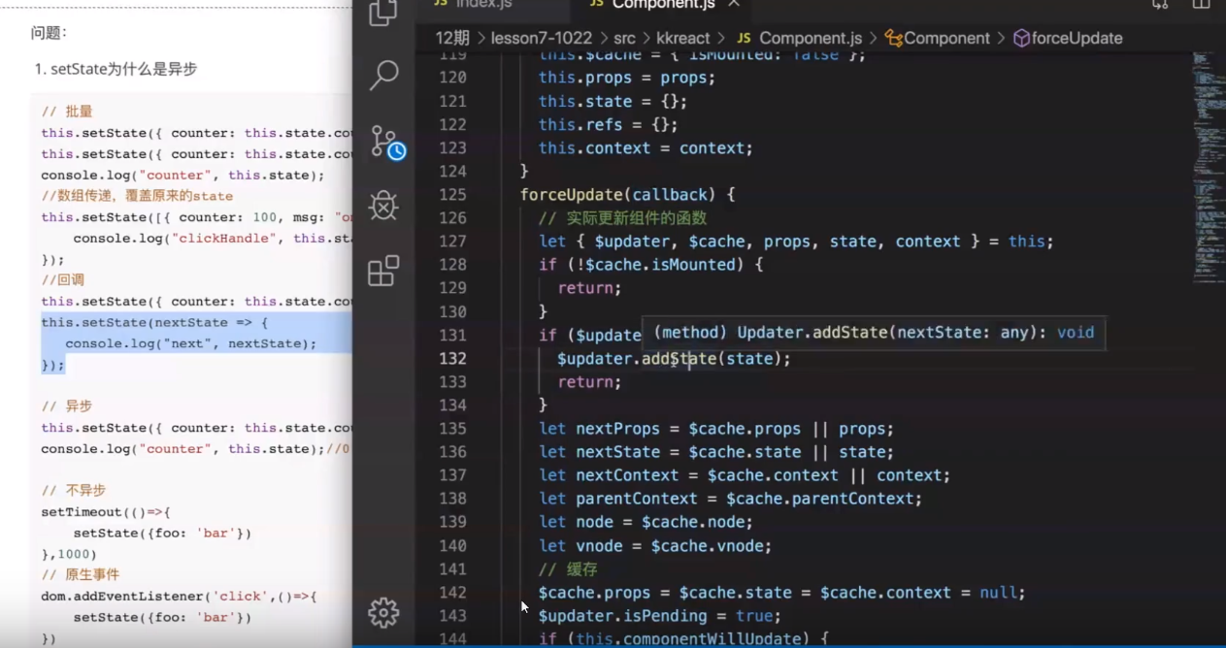Click the "return;" on line 129
Screen dimensions: 1226x648
pos(589,288)
